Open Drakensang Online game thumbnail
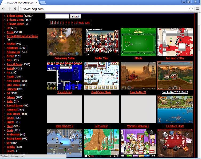Image resolution: width=201 pixels, height=159 pixels. pyautogui.click(x=65, y=42)
